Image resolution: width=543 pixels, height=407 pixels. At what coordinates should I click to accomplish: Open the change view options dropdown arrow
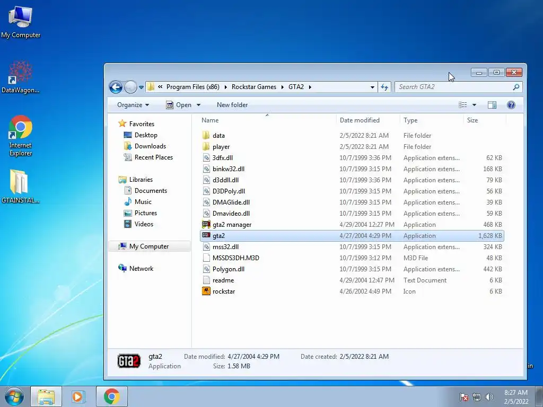point(474,105)
